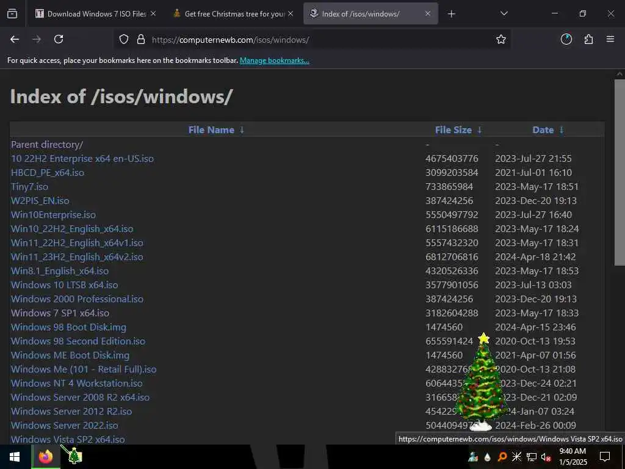Screen dimensions: 625x469
Task: Open Windows NT 4 Workstation.iso
Action: point(76,384)
